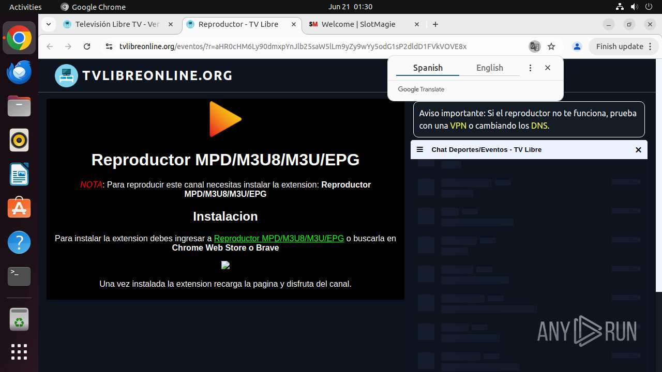
Task: Click the DNS link in notice
Action: pyautogui.click(x=539, y=126)
